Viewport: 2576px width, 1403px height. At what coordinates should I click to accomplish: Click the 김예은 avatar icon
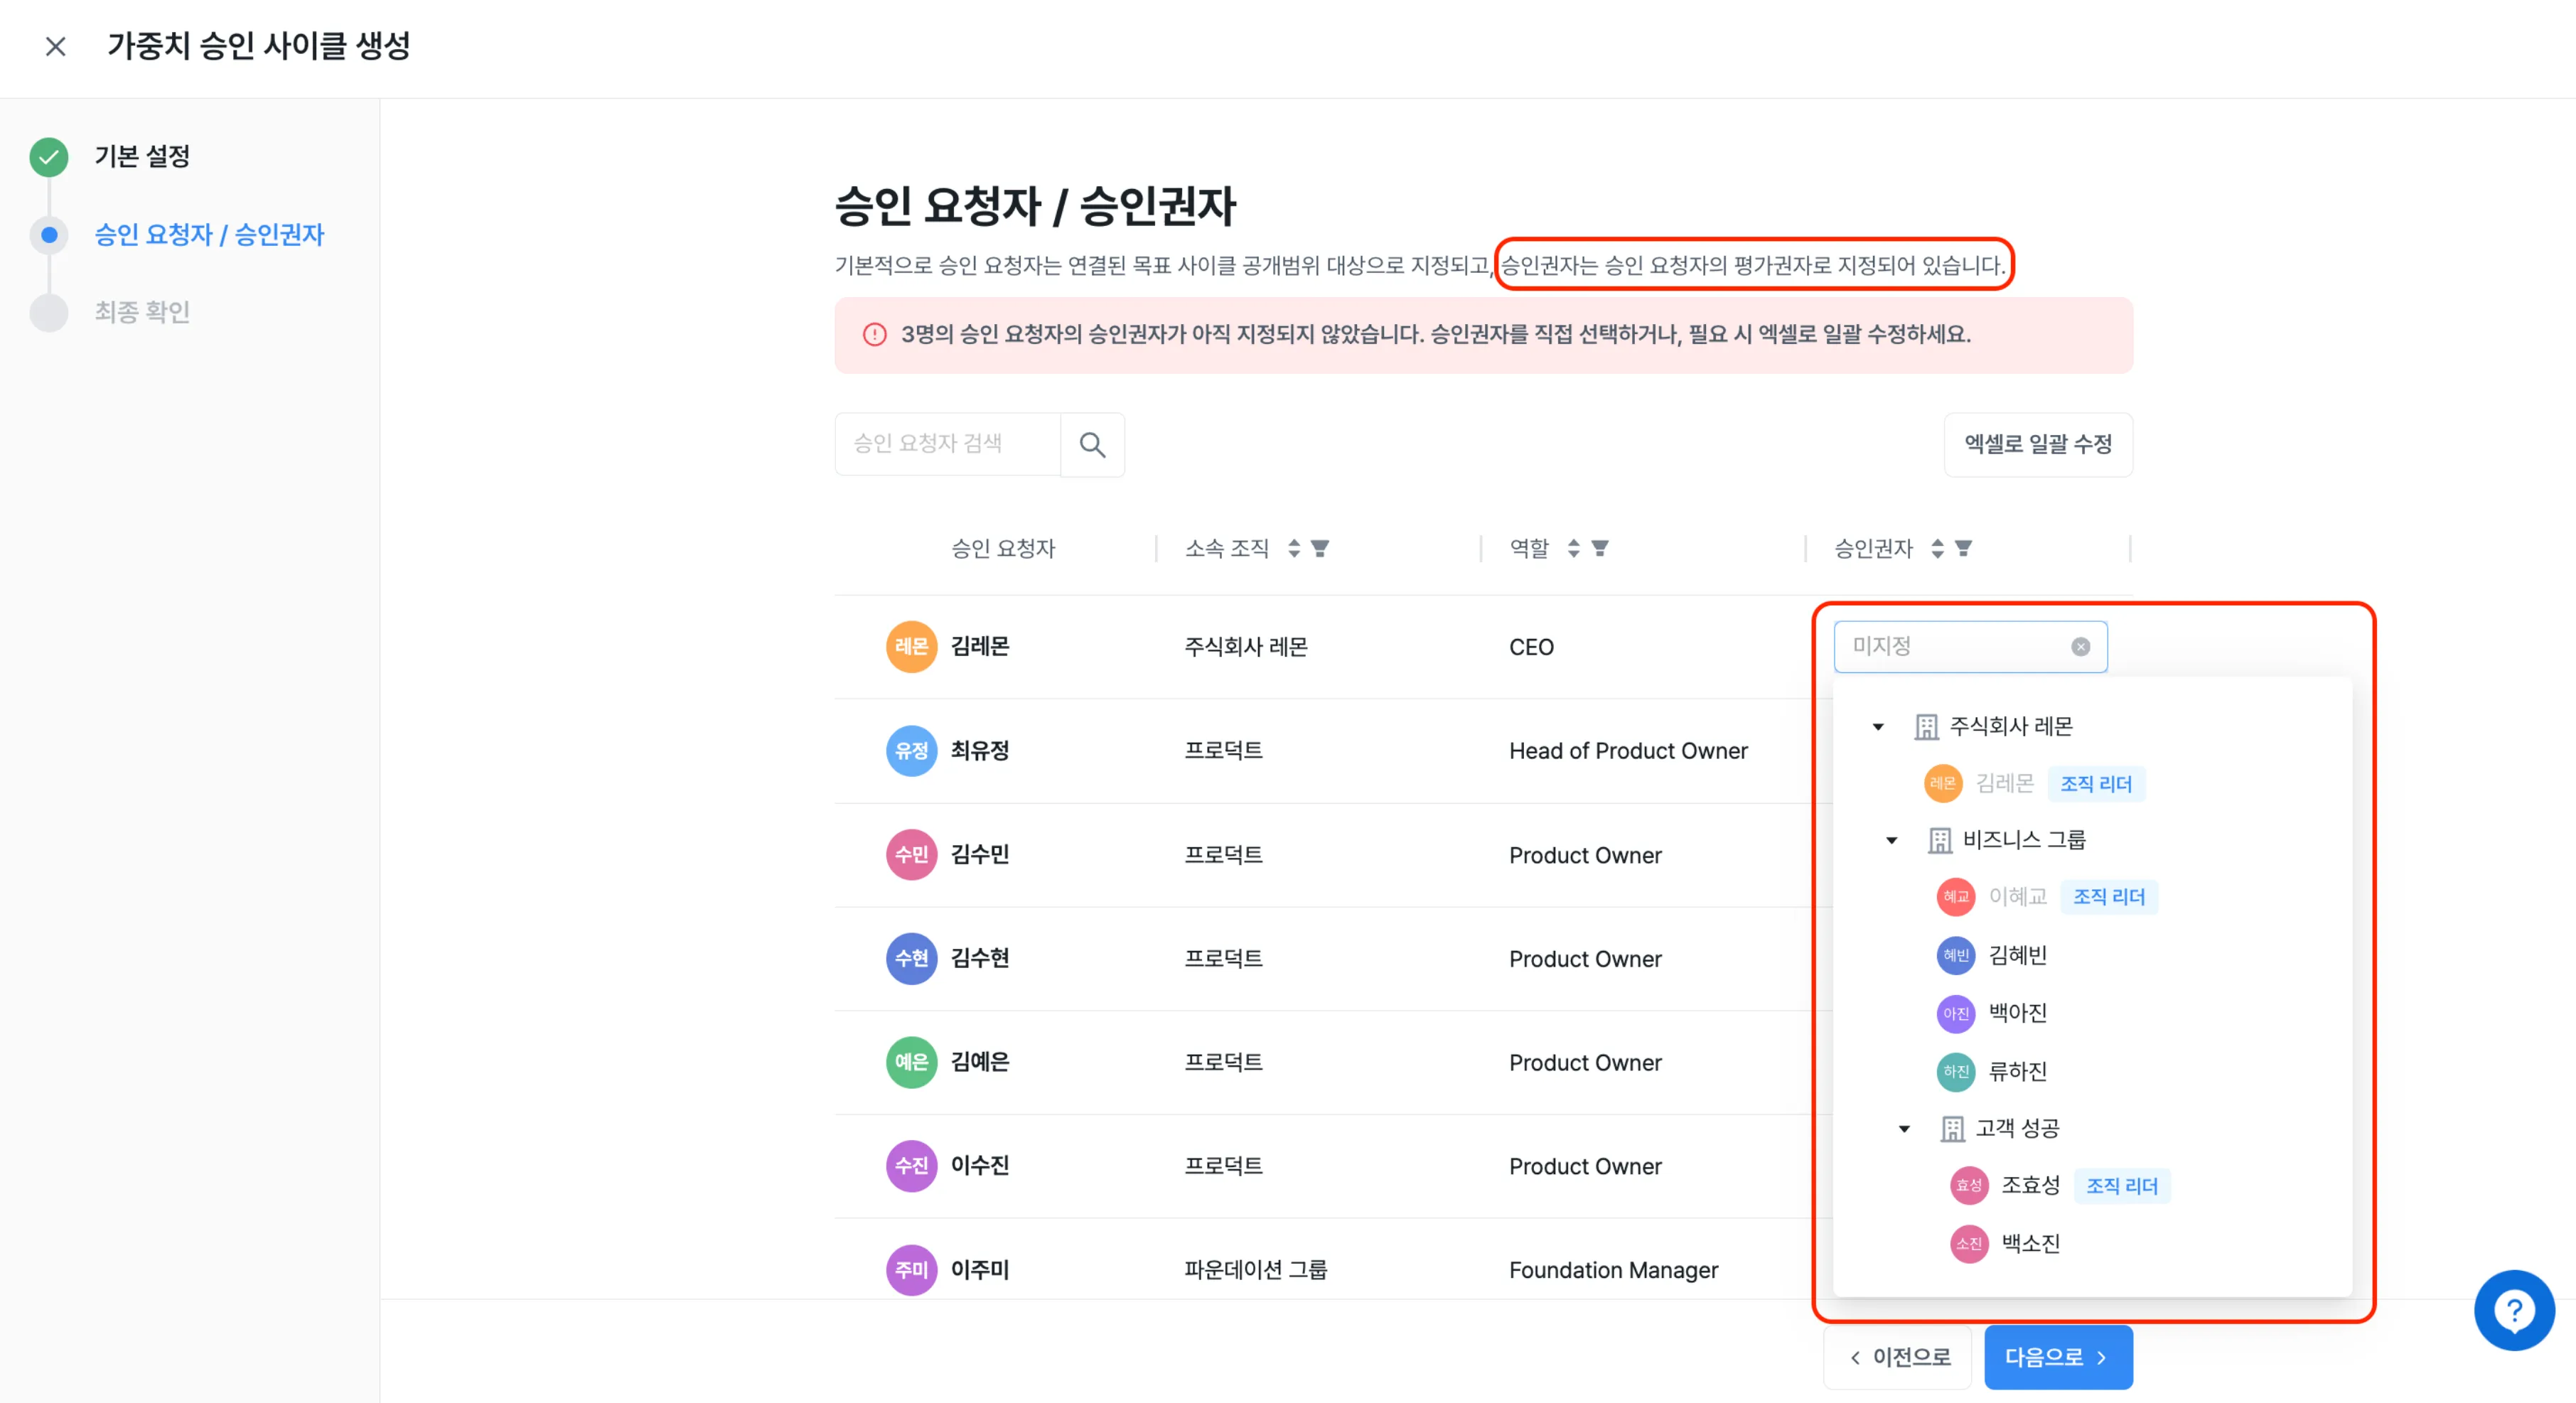point(911,1062)
